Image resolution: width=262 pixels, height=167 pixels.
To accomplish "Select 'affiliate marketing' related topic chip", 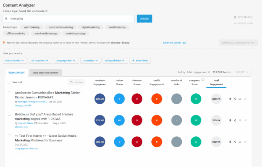I will tap(16, 34).
